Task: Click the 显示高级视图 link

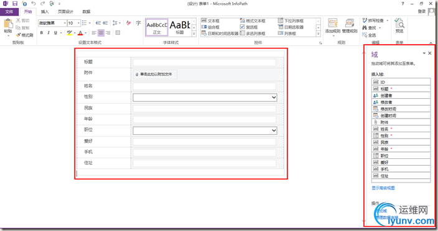Action: pyautogui.click(x=383, y=188)
